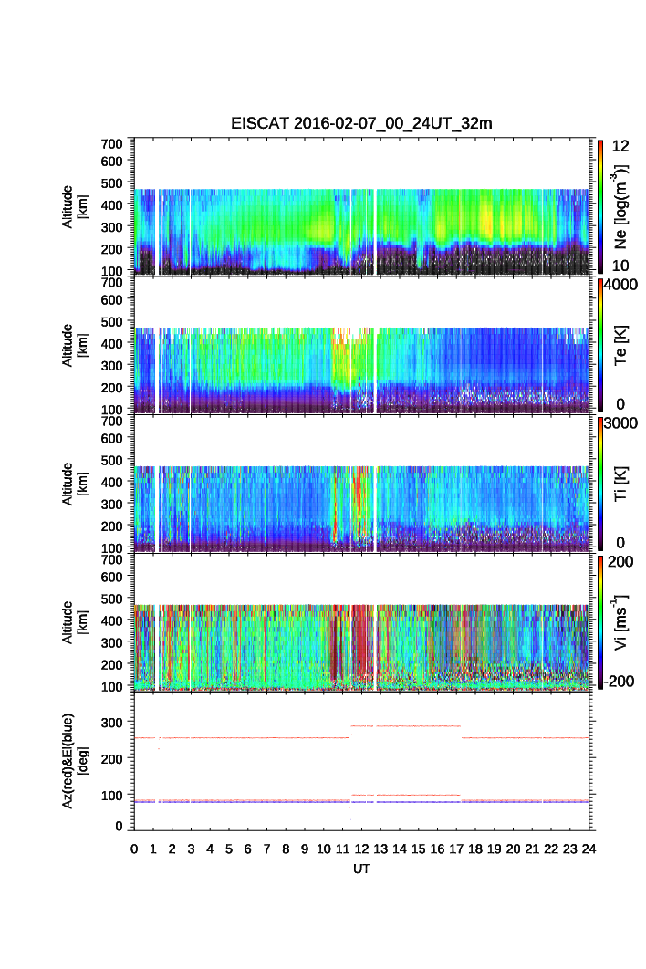Image resolution: width=646 pixels, height=969 pixels.
Task: Click the 12 hour tick label on UT axis
Action: (361, 849)
